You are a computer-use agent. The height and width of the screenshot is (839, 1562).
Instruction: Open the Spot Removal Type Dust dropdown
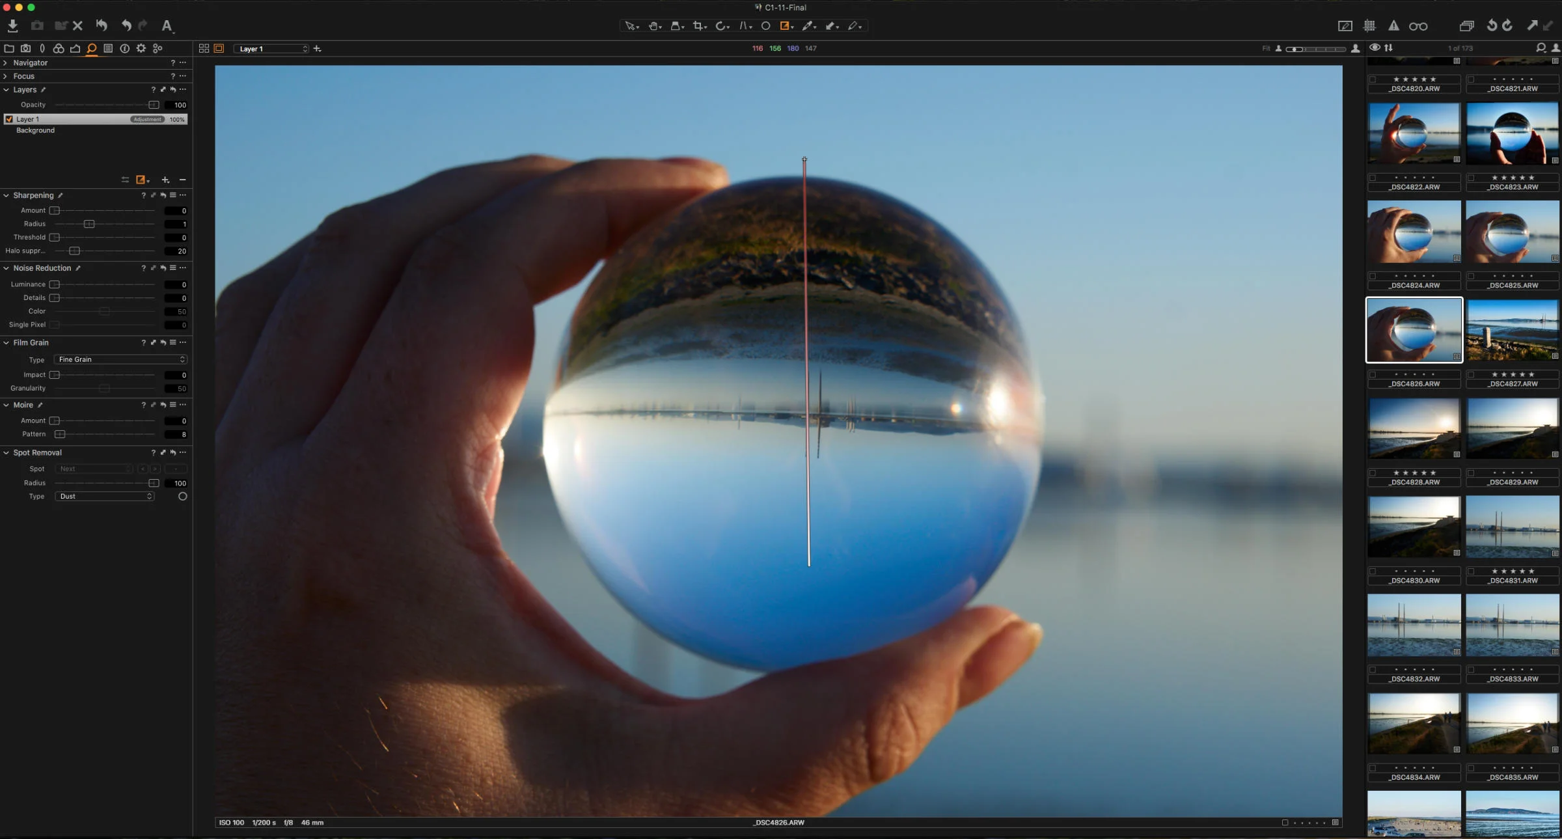point(105,497)
